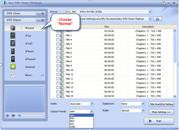
Task: Select M4V output format
Action: click(x=81, y=118)
